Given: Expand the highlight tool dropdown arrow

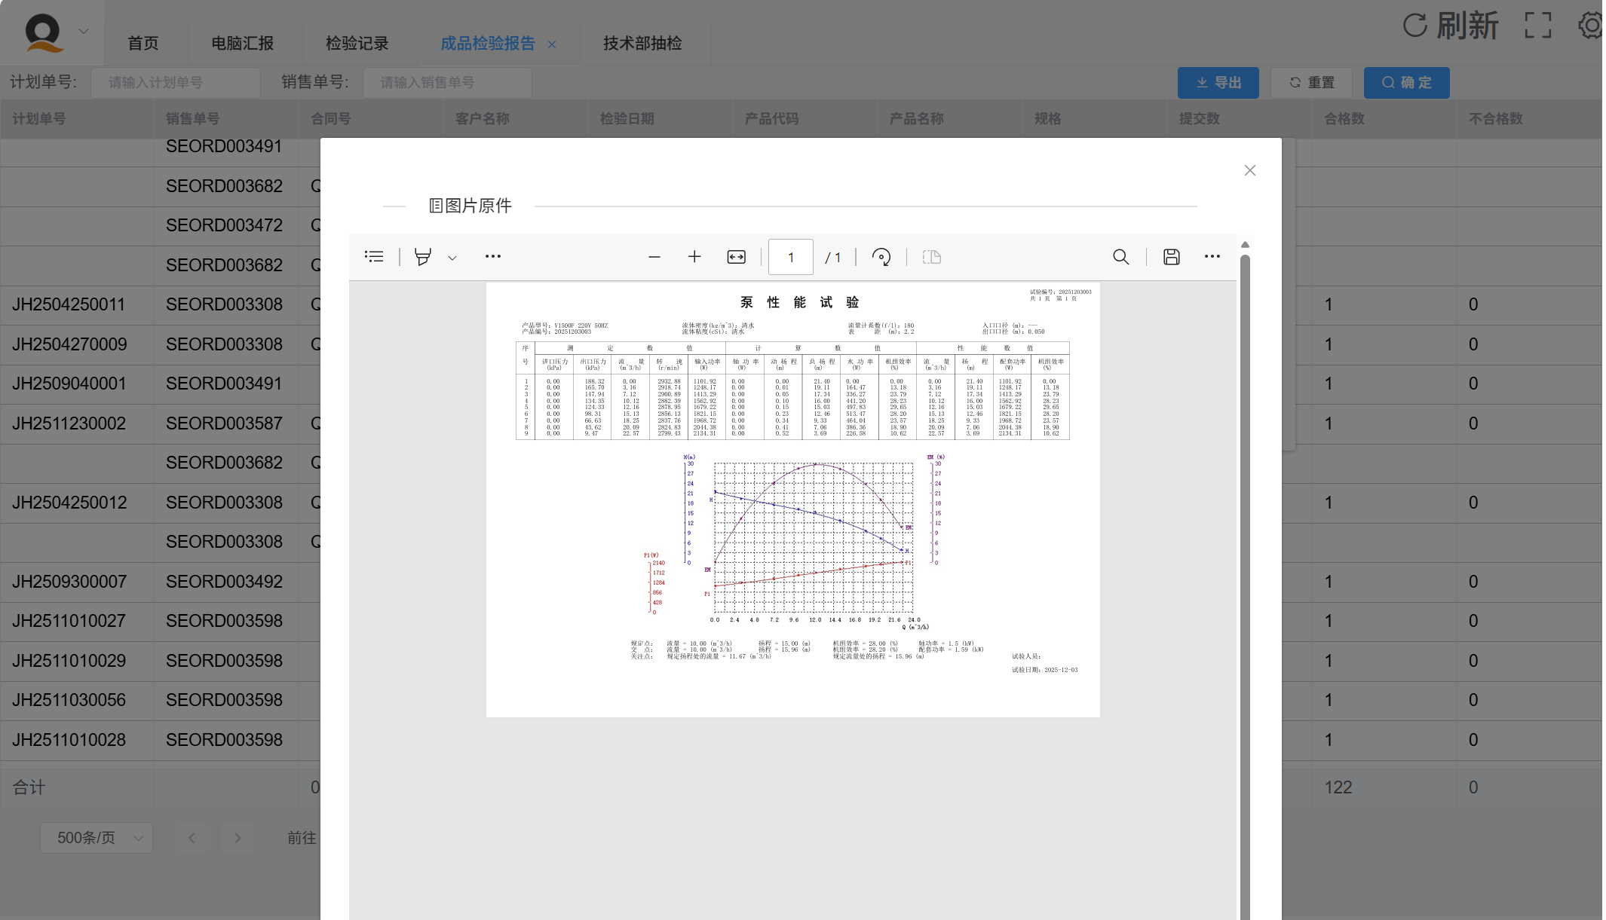Looking at the screenshot, I should coord(452,258).
